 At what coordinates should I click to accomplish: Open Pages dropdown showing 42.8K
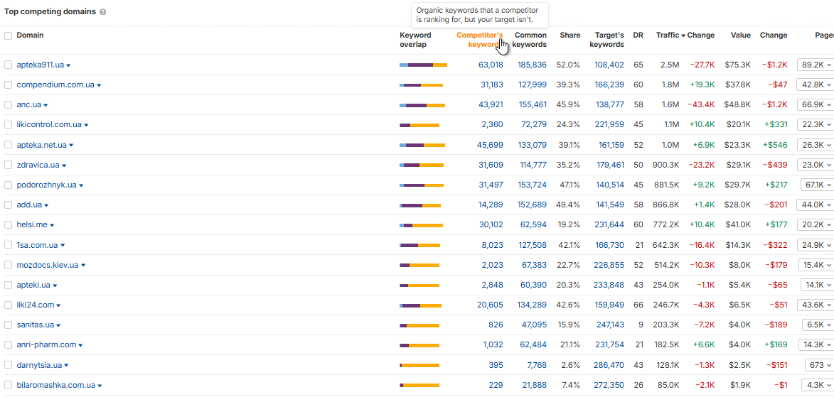pyautogui.click(x=816, y=85)
